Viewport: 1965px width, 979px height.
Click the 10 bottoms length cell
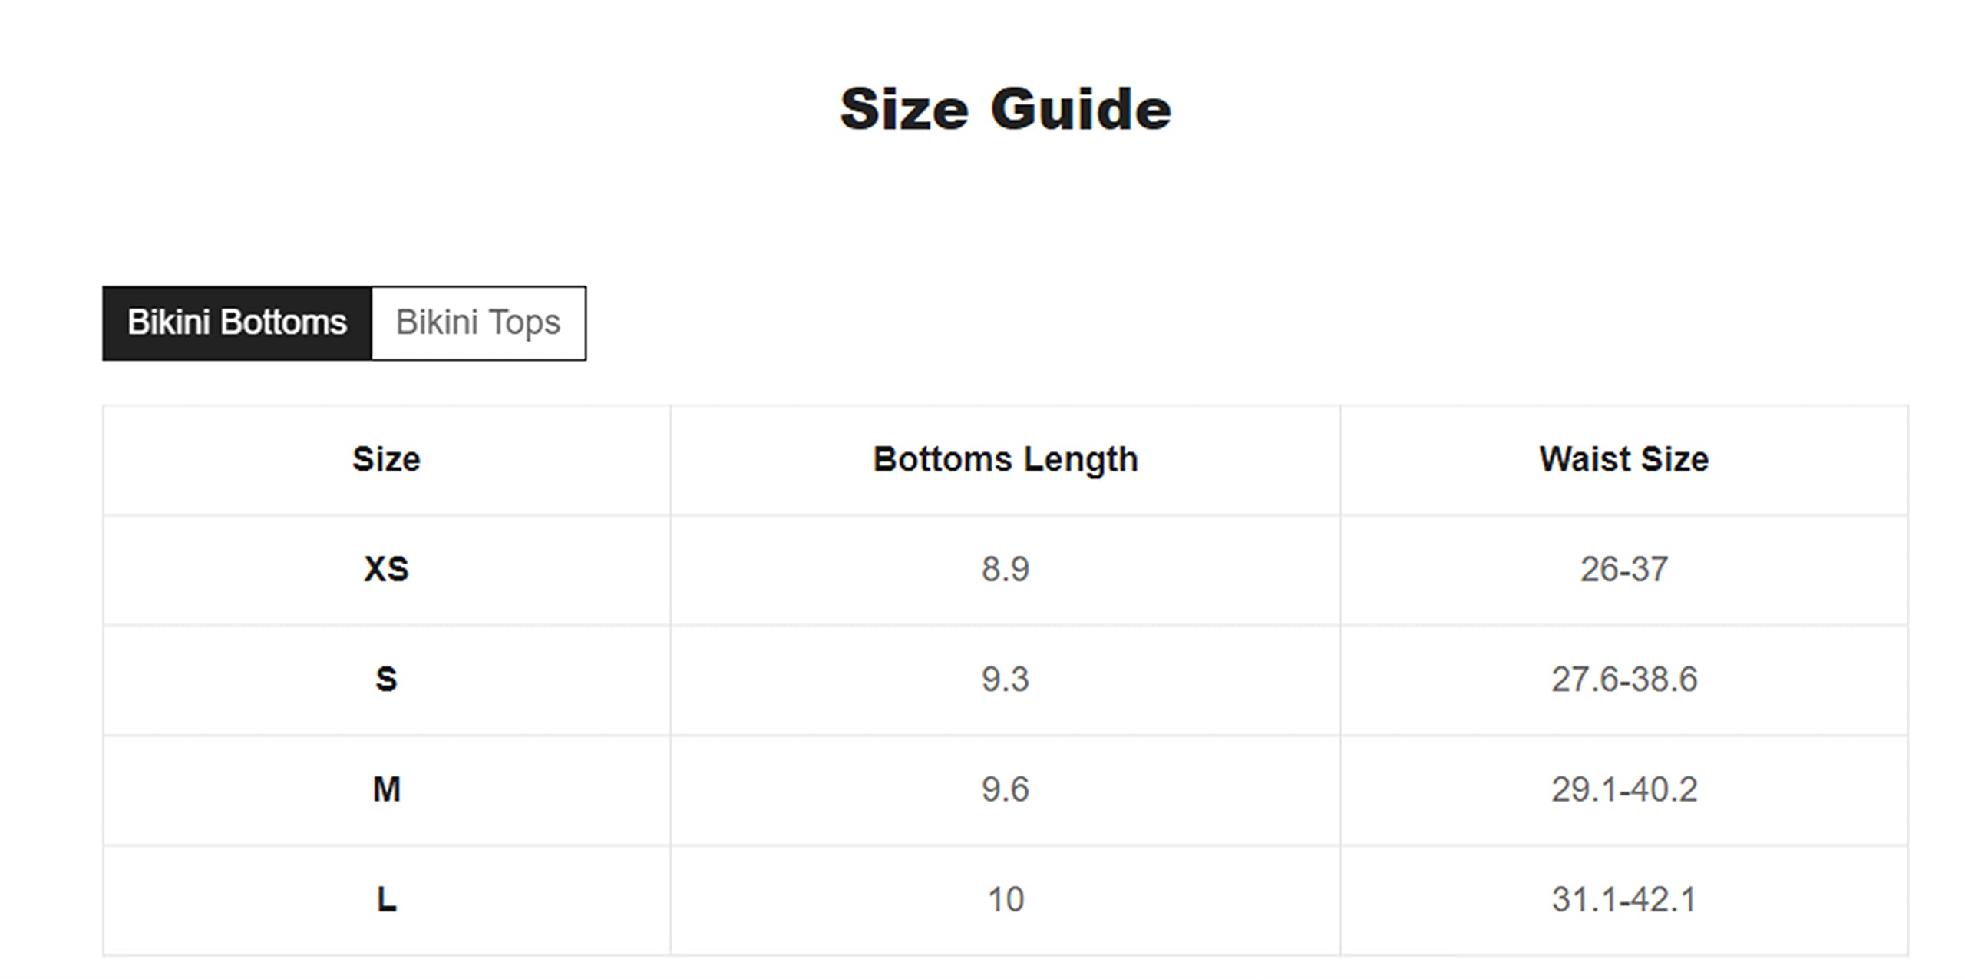(1006, 900)
